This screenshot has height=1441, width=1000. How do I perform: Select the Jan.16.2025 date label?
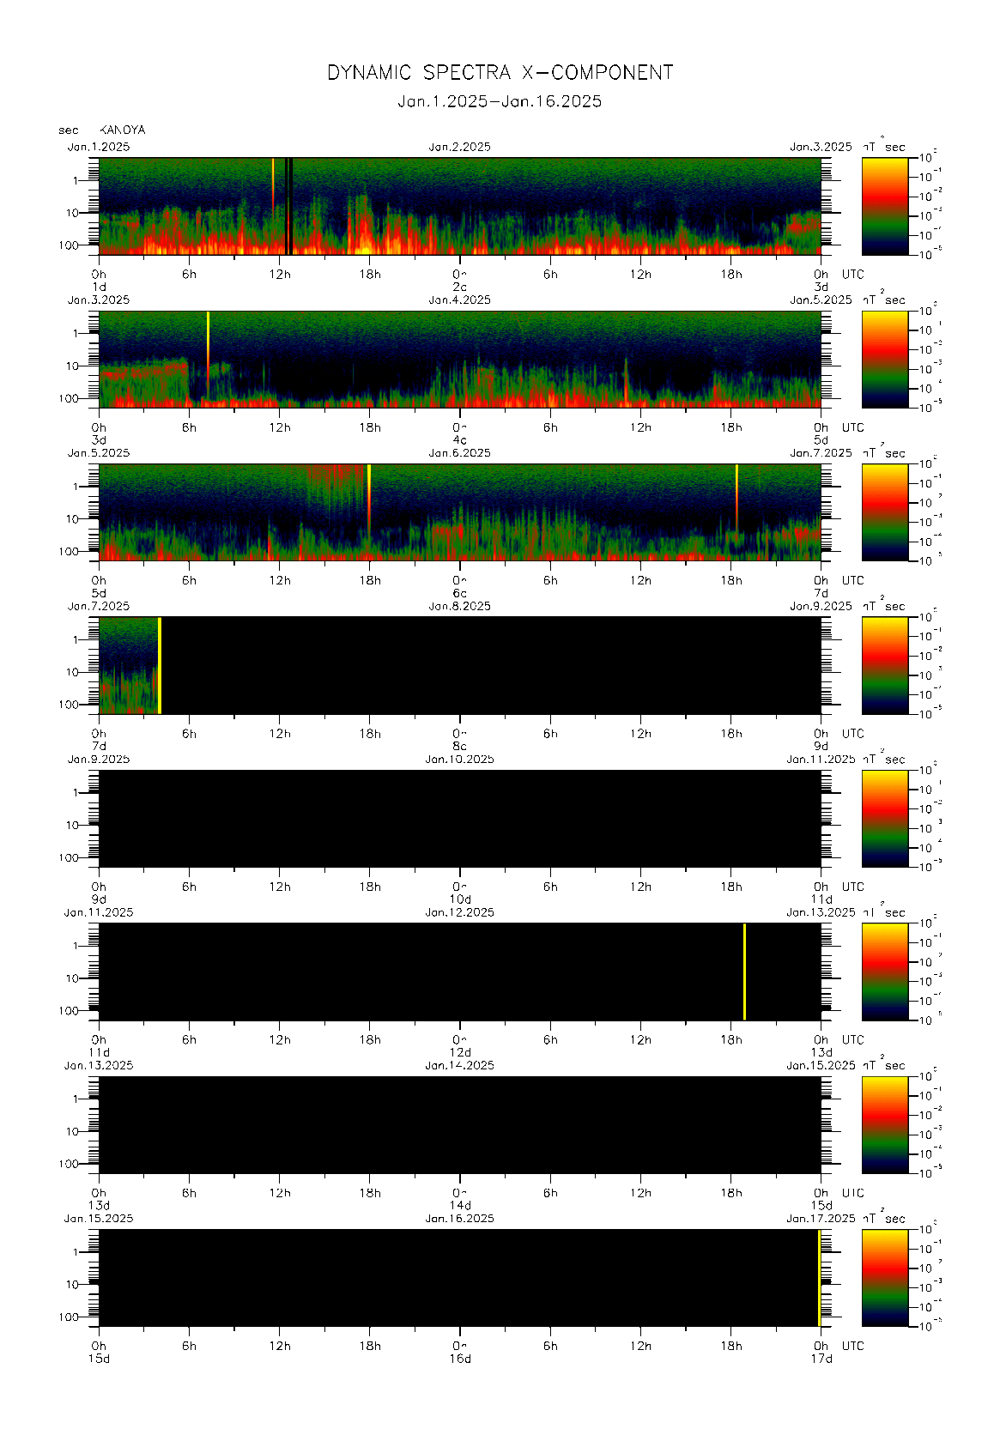point(460,1219)
